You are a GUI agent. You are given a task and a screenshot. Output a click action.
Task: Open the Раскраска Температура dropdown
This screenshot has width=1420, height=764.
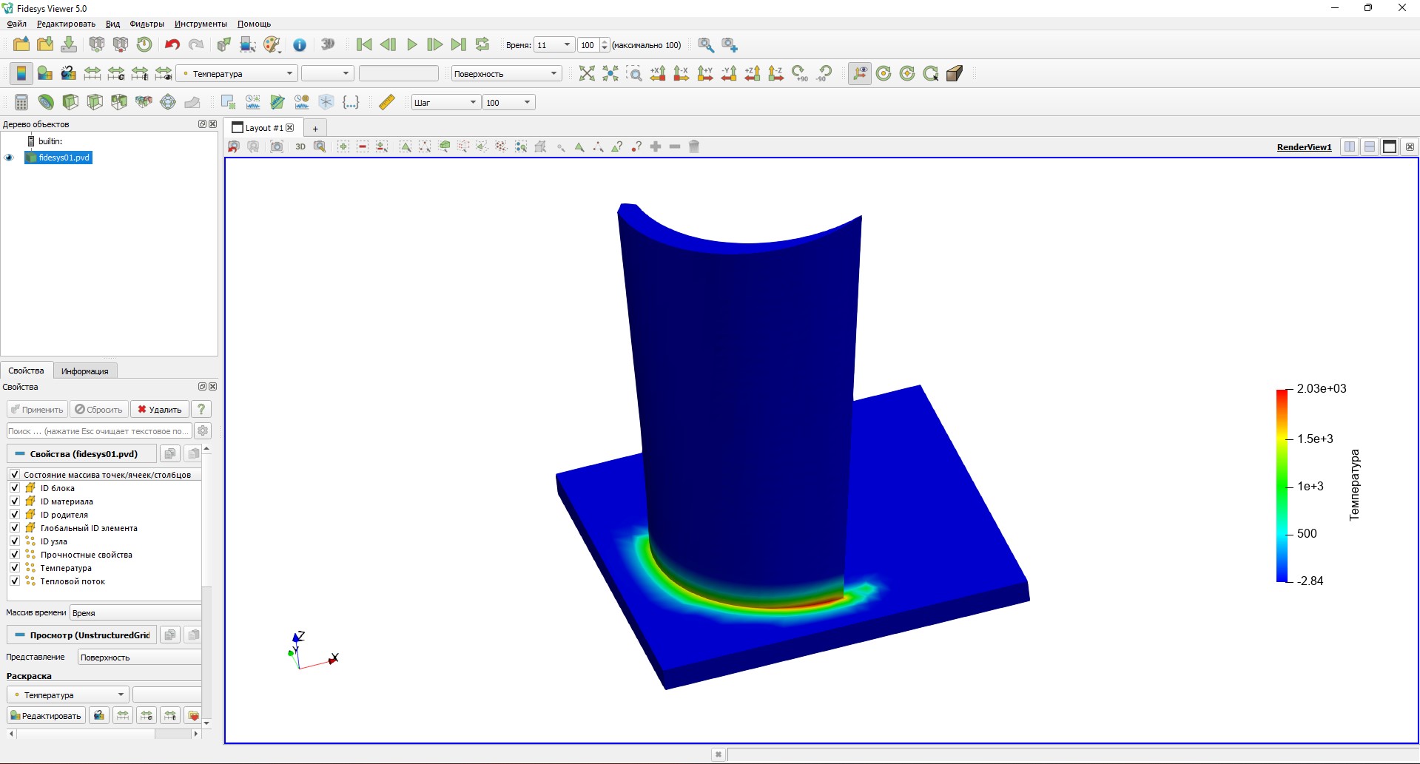tap(68, 694)
